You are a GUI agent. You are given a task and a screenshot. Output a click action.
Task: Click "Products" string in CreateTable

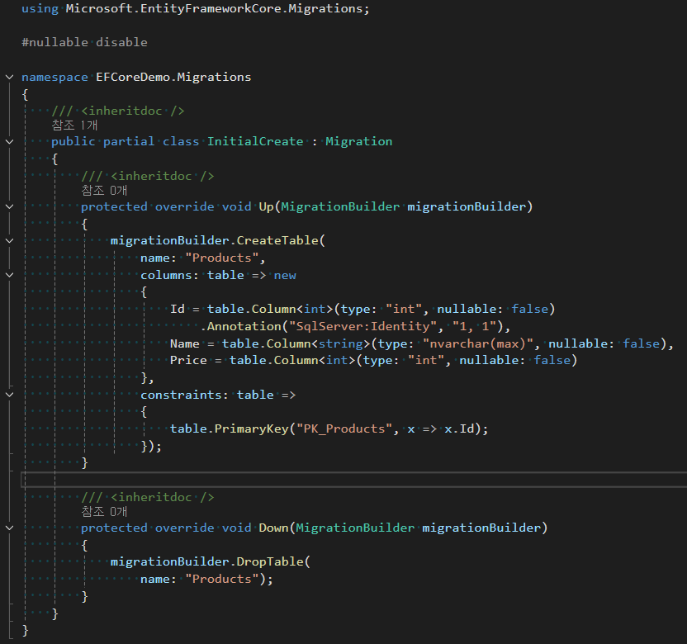[221, 258]
